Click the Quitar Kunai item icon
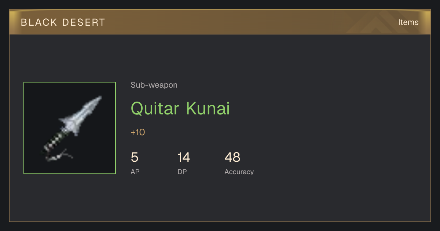 (70, 128)
